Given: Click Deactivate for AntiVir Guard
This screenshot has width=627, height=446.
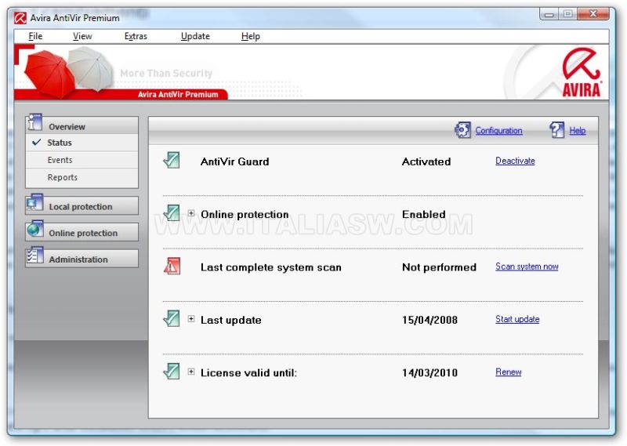Looking at the screenshot, I should (x=515, y=161).
